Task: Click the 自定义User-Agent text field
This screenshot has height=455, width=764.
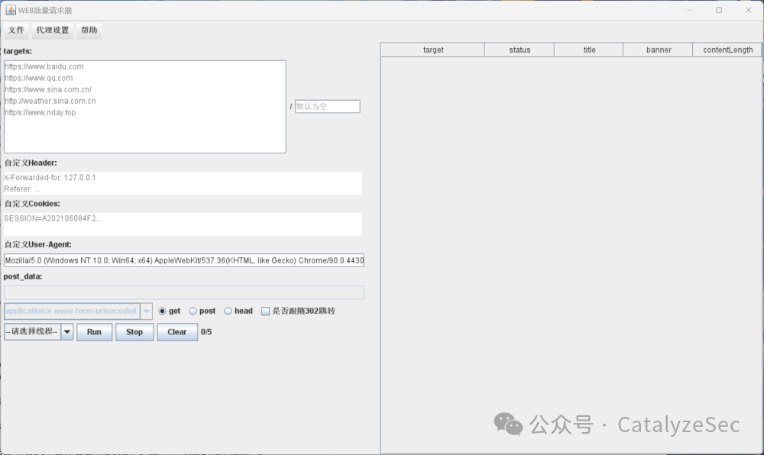Action: (x=184, y=260)
